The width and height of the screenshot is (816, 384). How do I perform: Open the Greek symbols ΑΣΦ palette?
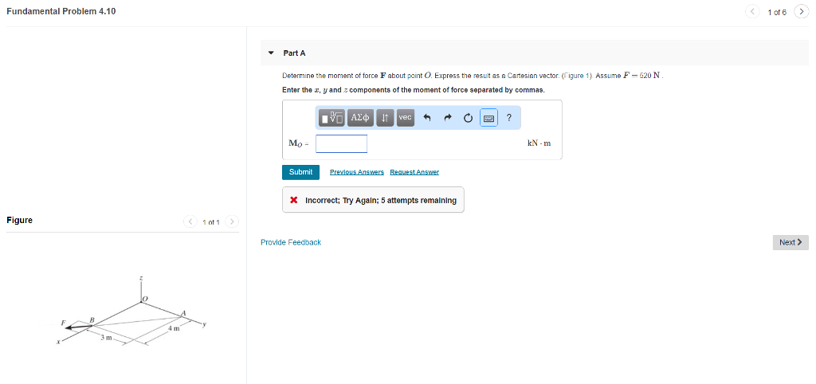[x=360, y=118]
